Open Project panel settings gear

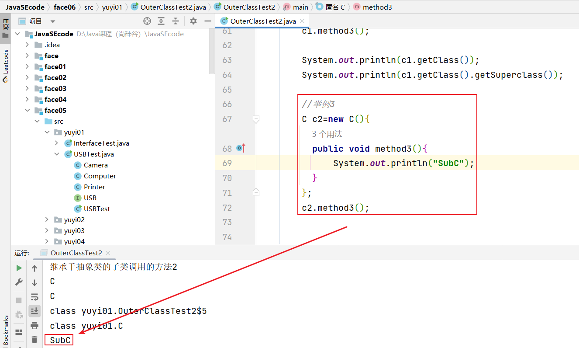tap(193, 21)
